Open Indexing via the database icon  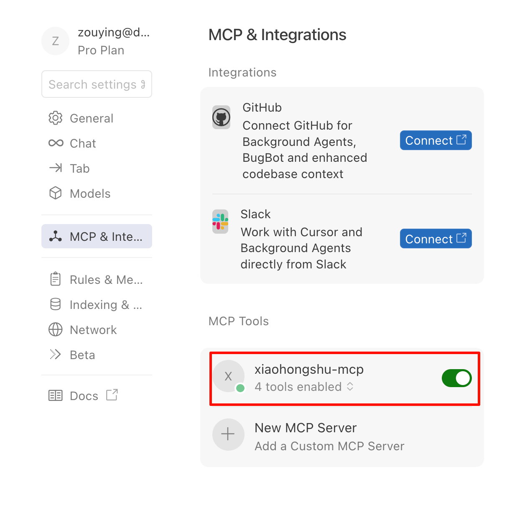55,304
